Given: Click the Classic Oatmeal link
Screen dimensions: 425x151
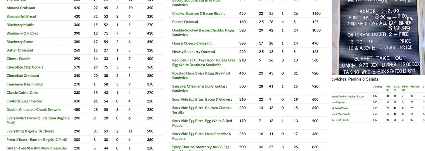Looking at the screenshot, I should pyautogui.click(x=185, y=22).
